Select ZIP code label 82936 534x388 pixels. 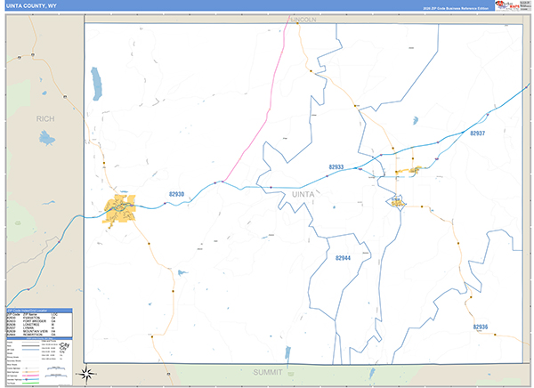coord(481,327)
